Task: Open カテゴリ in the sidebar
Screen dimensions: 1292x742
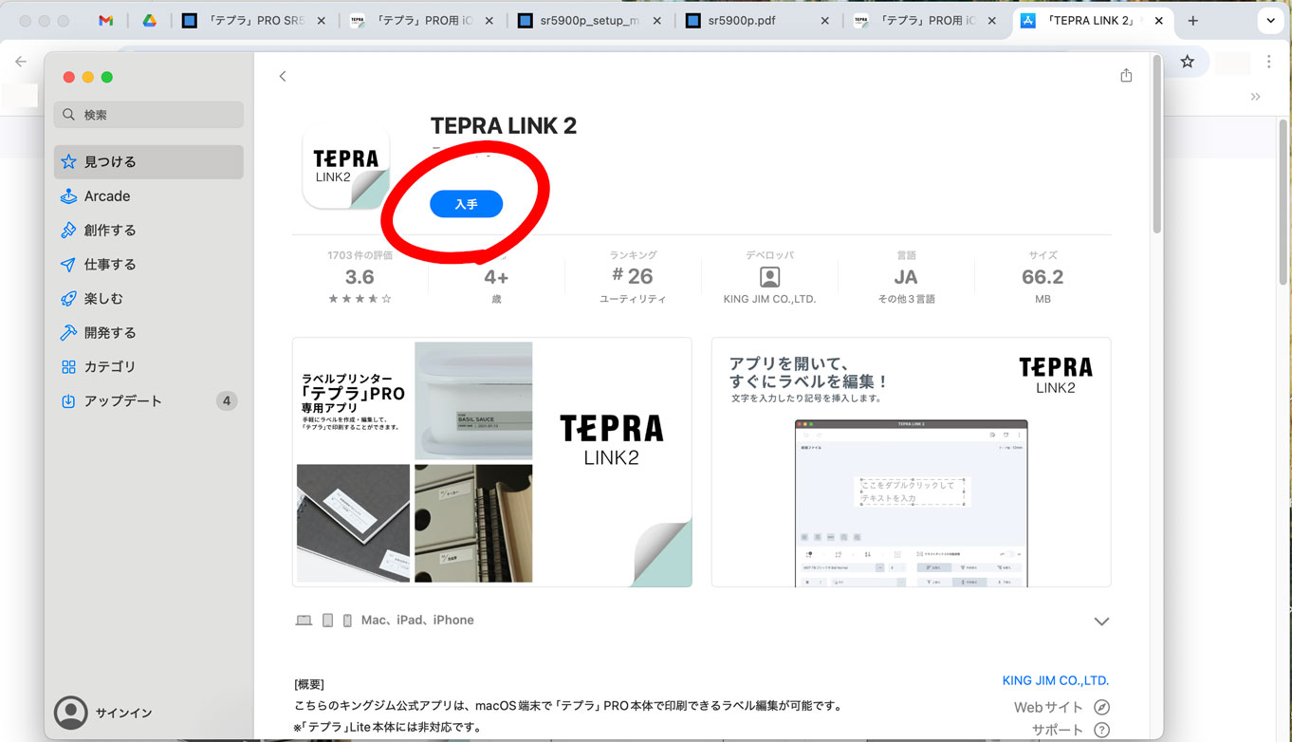Action: pos(149,367)
